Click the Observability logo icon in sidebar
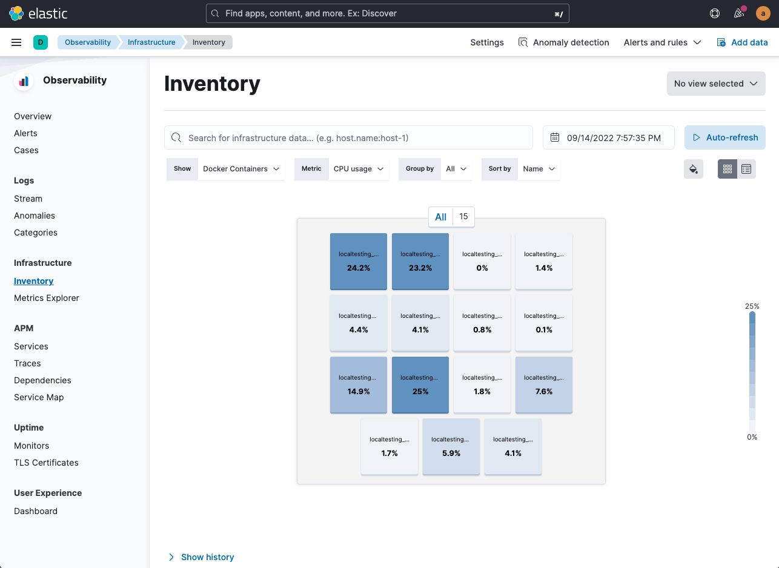779x568 pixels. point(24,81)
